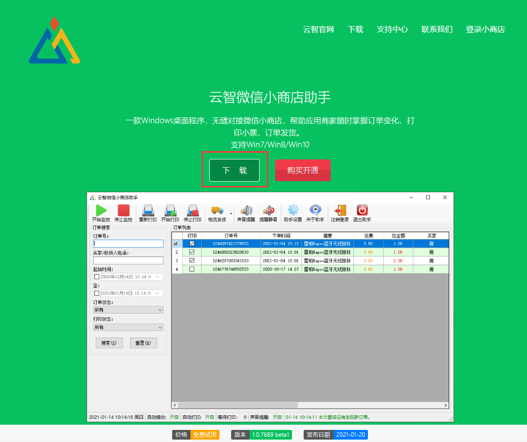Click the row 2 header cell

coord(177,252)
